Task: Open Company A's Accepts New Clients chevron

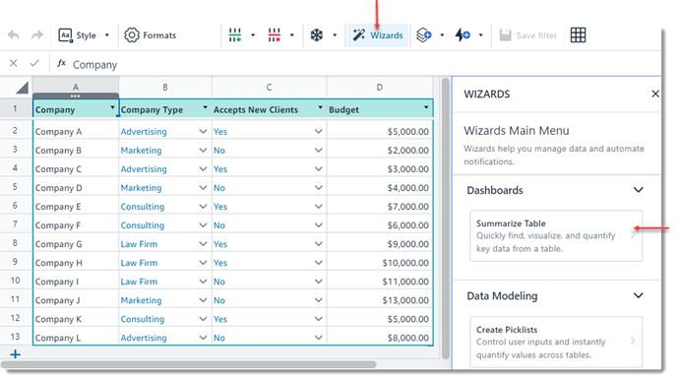Action: (318, 131)
